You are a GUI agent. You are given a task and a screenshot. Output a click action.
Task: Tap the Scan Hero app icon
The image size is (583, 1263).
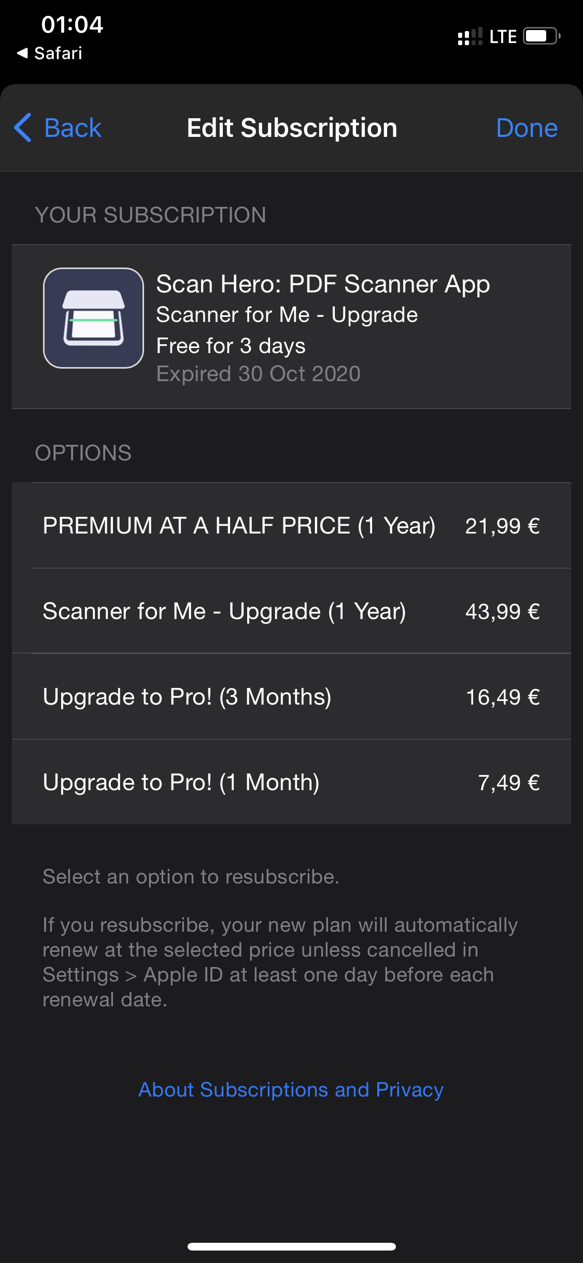(x=93, y=318)
